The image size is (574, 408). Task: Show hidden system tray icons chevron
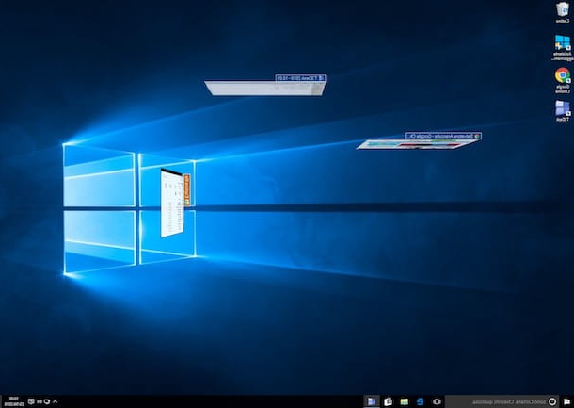[x=55, y=401]
